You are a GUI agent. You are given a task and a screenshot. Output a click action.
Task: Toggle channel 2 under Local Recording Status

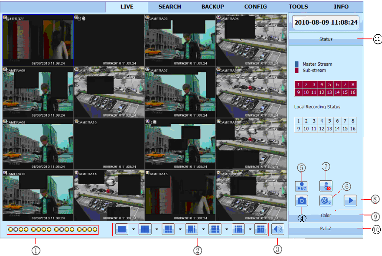click(306, 121)
